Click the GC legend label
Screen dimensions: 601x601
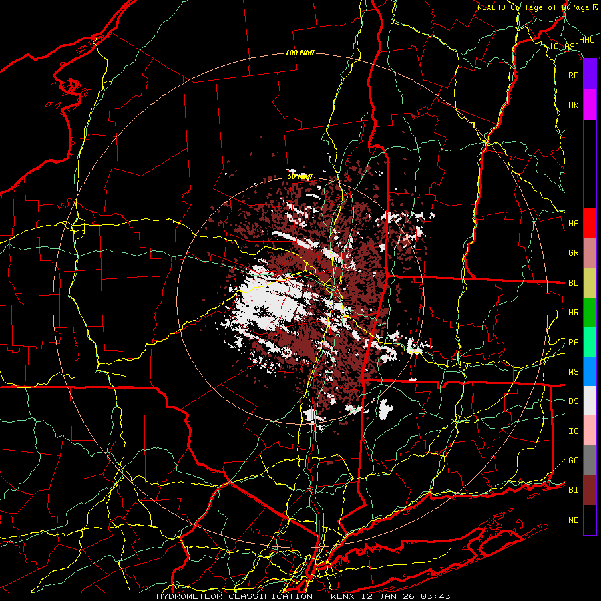point(573,461)
